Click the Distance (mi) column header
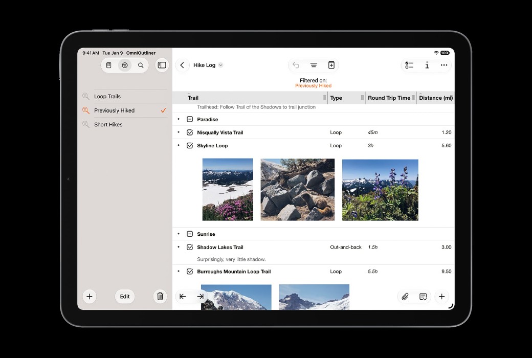The height and width of the screenshot is (358, 532). pos(436,98)
